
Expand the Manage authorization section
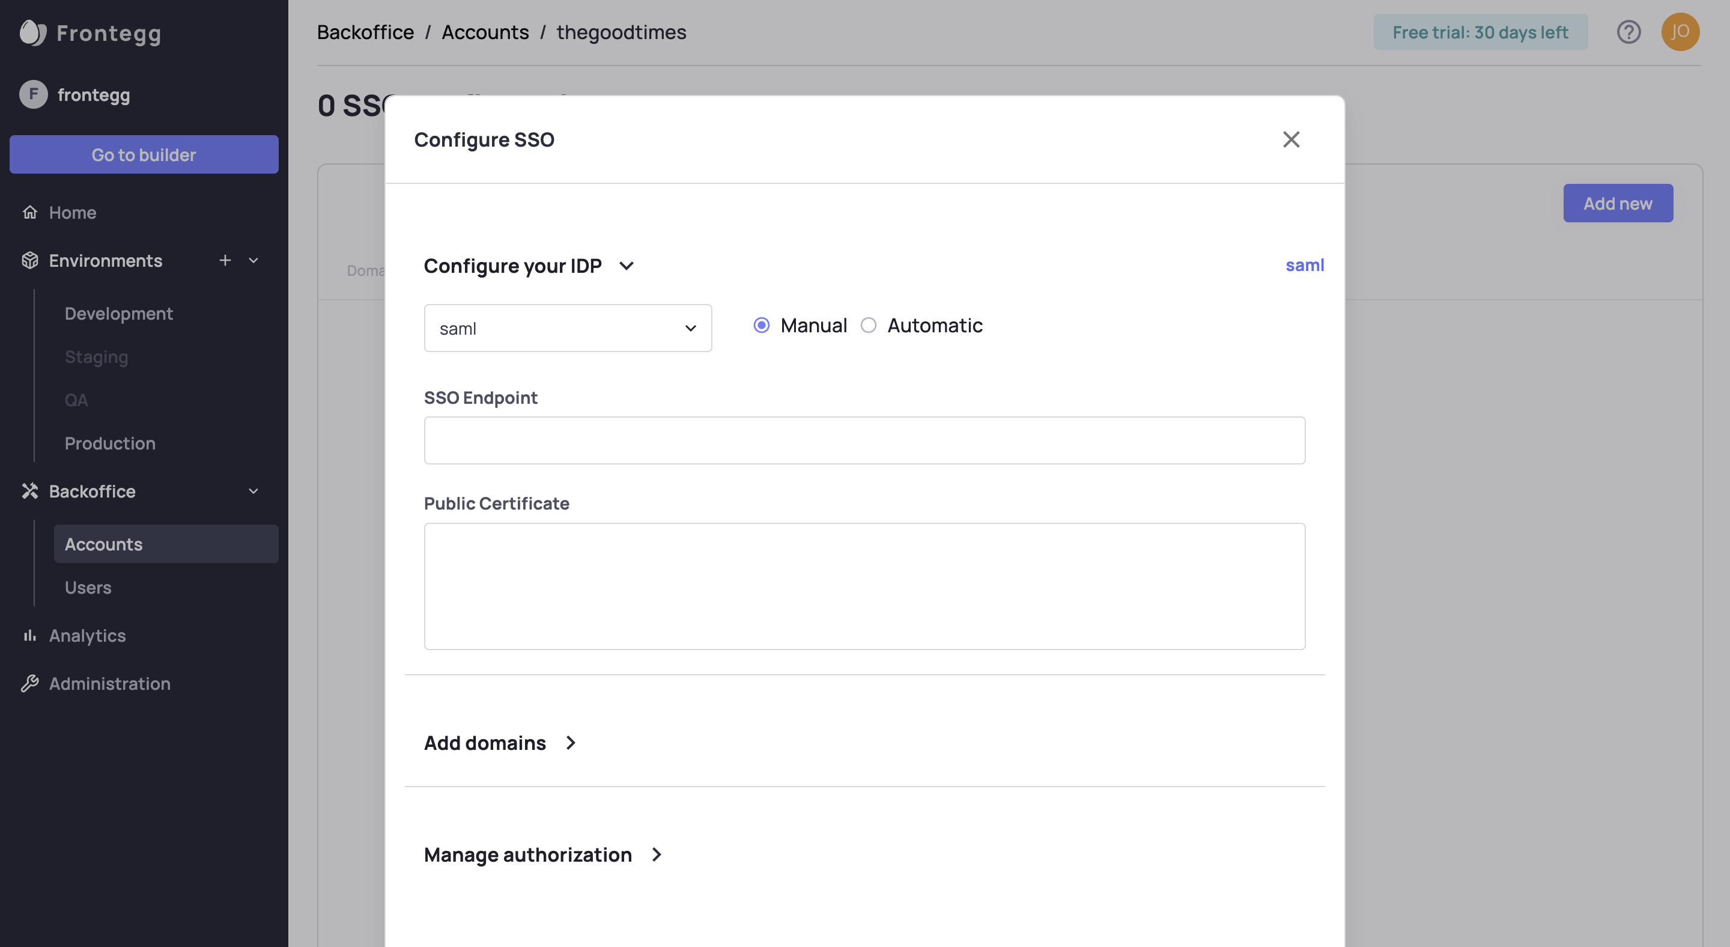[656, 854]
